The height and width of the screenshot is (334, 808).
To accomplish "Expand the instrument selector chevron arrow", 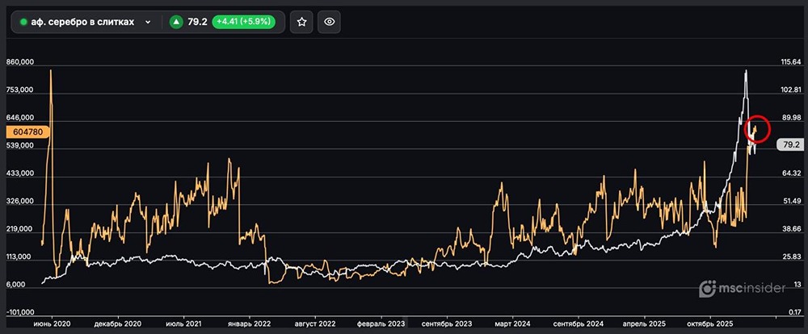I will [147, 23].
